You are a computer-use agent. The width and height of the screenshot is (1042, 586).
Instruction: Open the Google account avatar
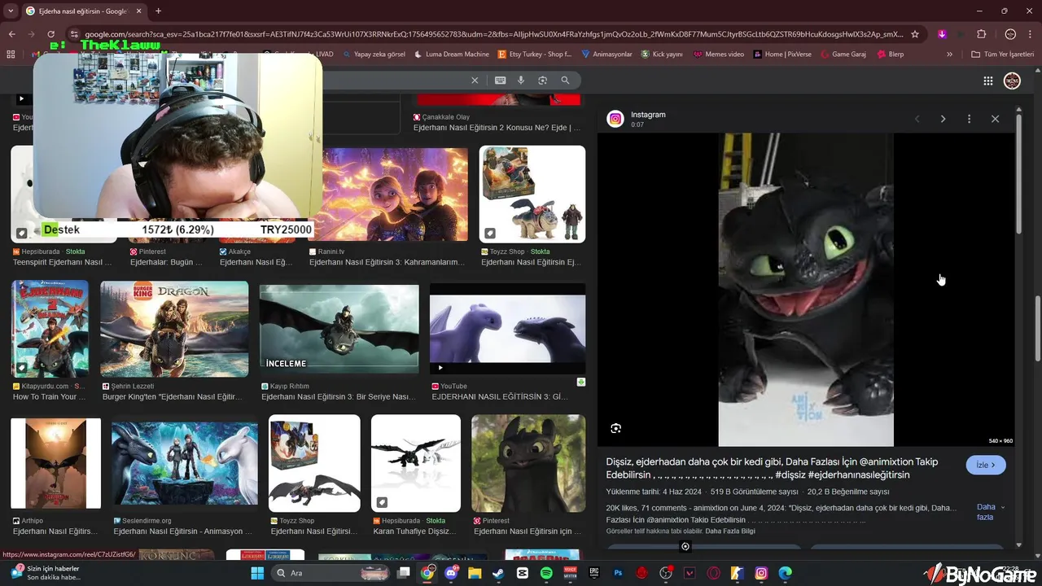1012,81
